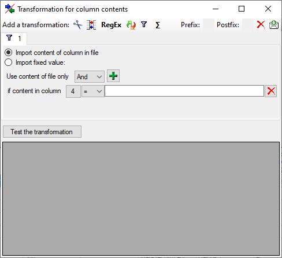The height and width of the screenshot is (258, 282).
Task: Click the filter condition value text field
Action: coord(184,91)
